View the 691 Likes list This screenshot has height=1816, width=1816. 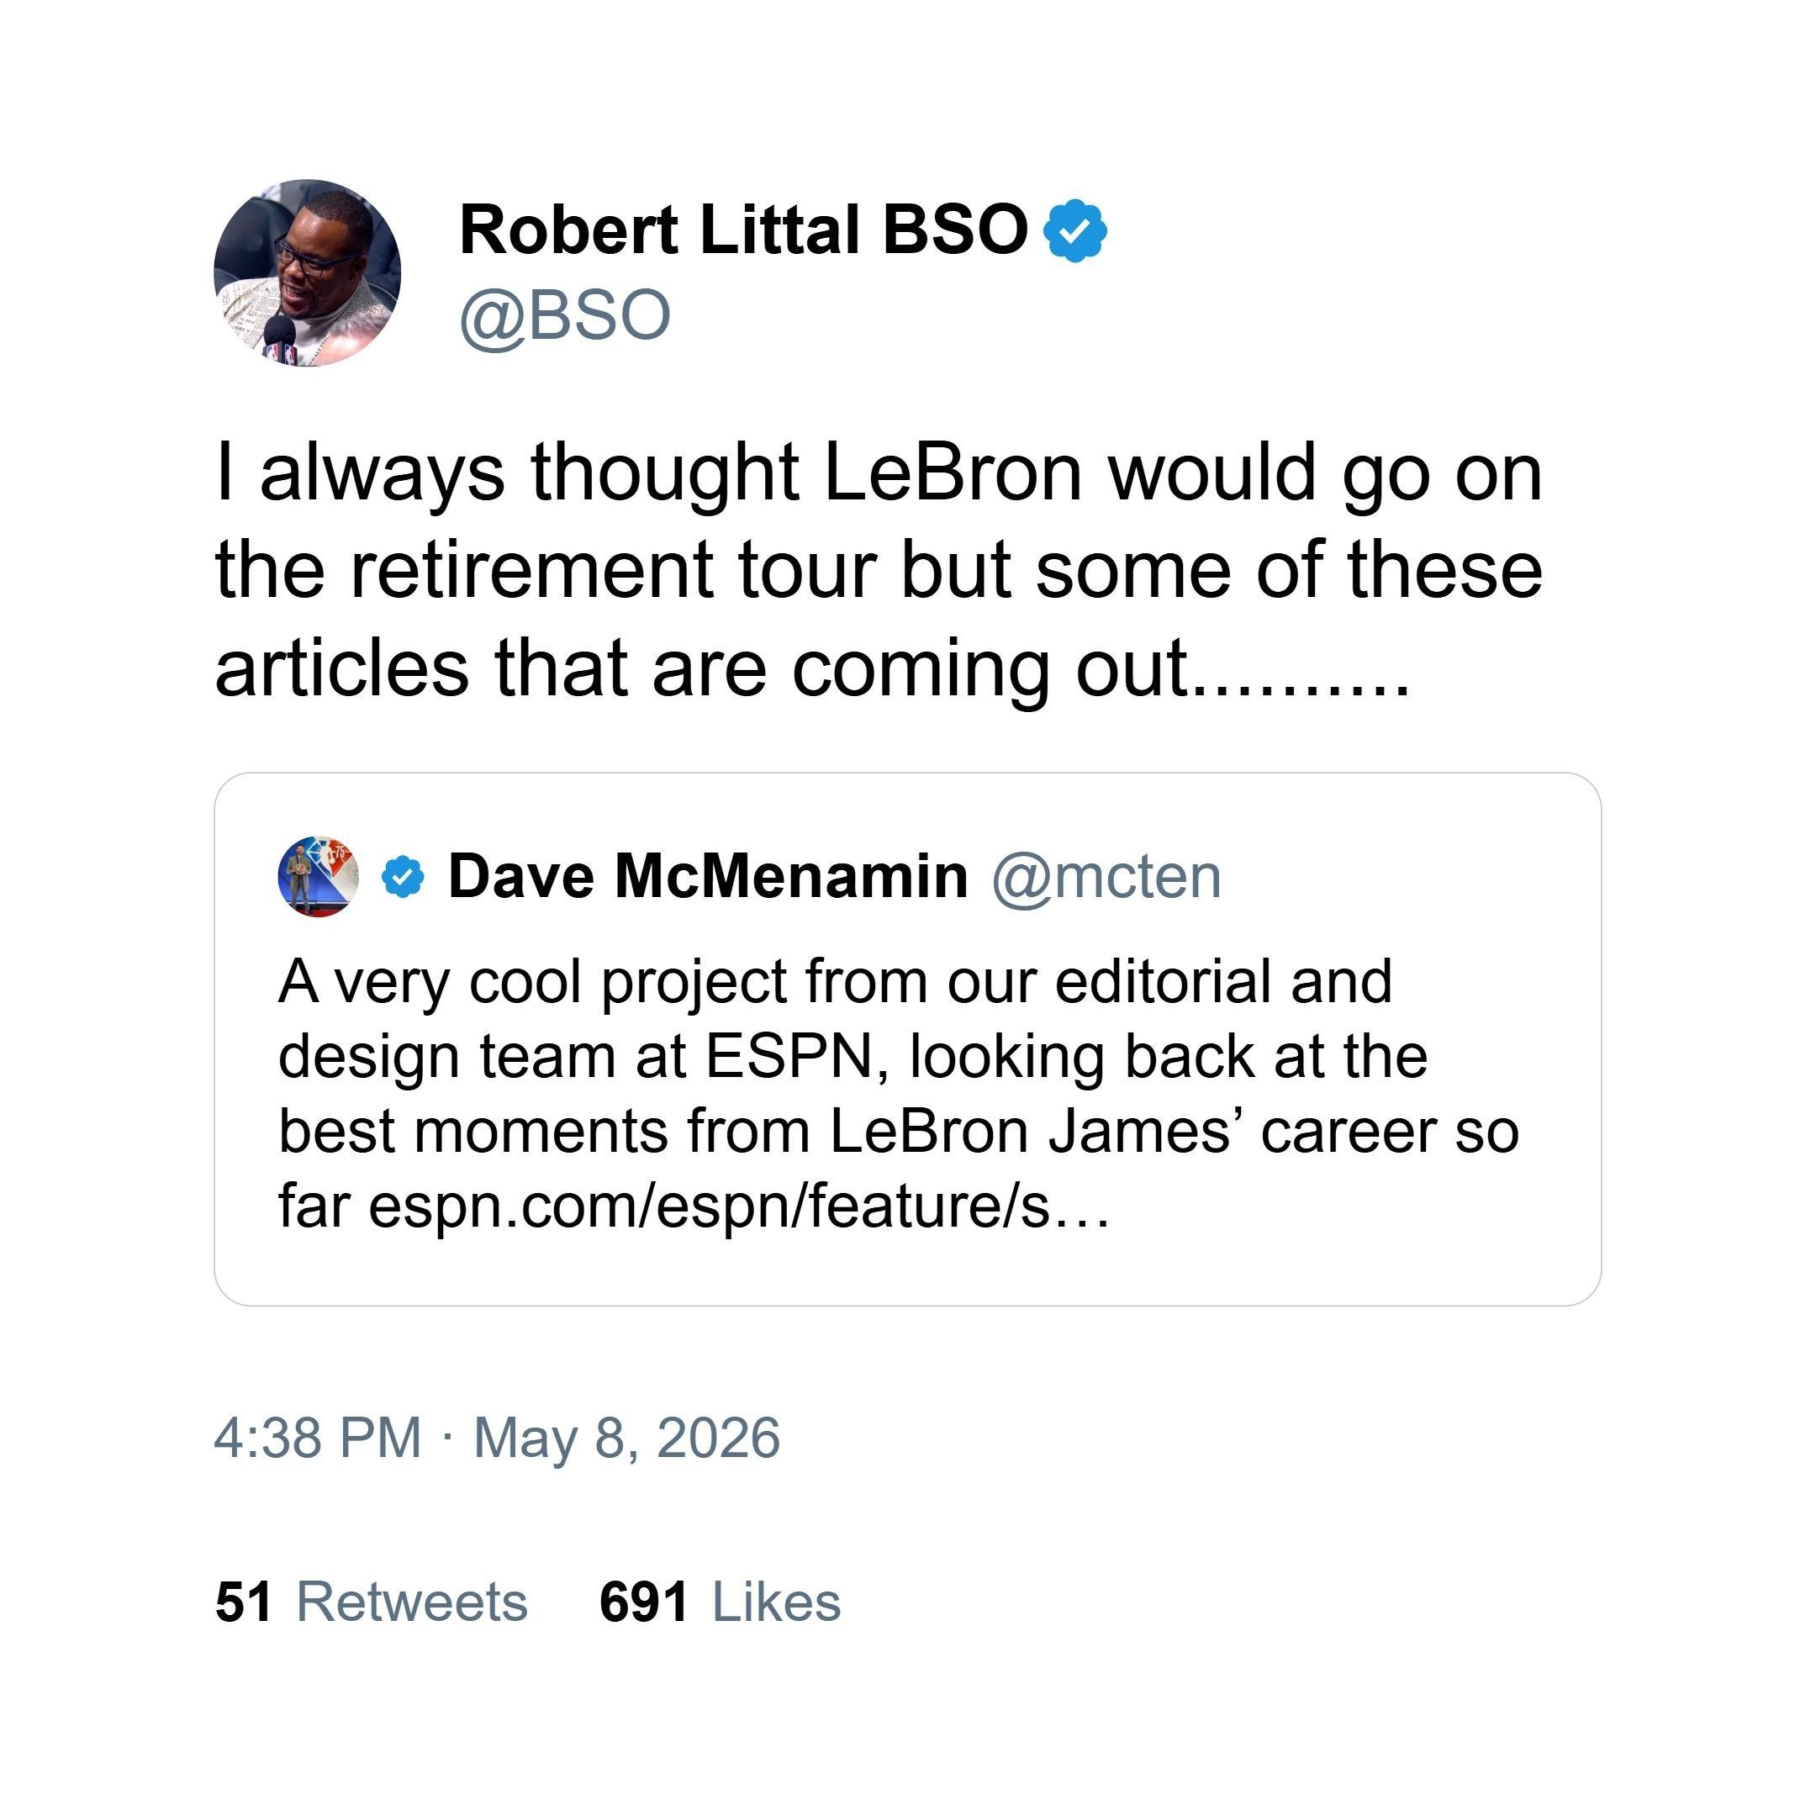[720, 1602]
